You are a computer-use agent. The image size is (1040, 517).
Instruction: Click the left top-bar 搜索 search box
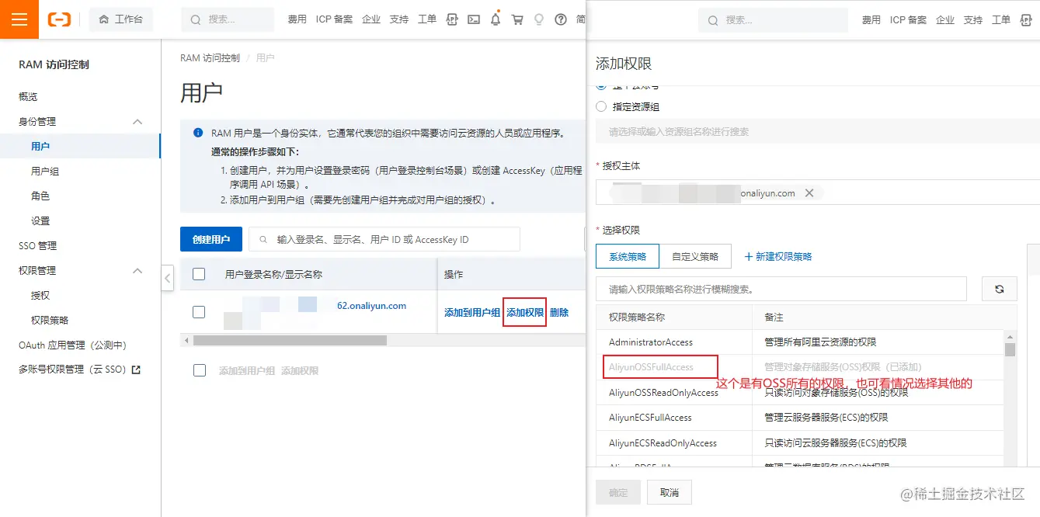[228, 19]
